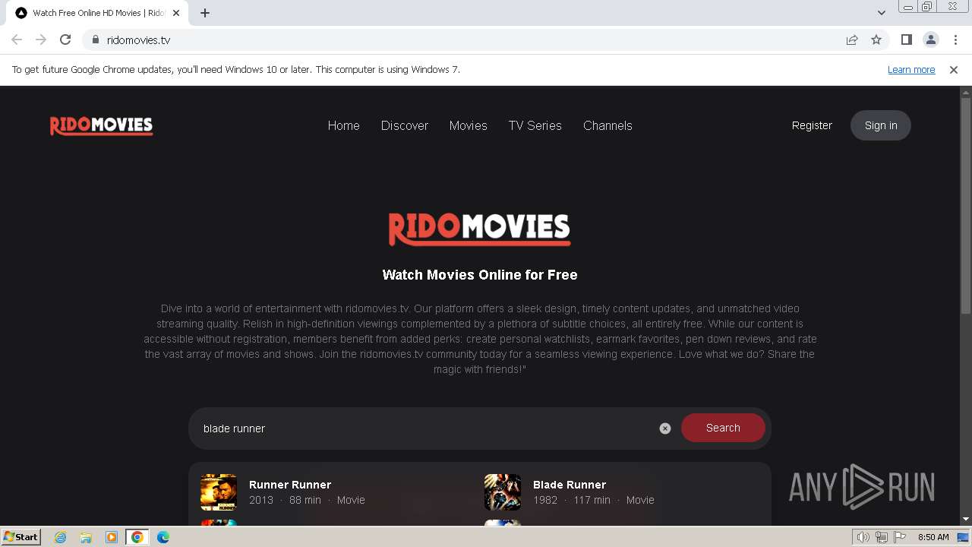Open the Movies section
Viewport: 972px width, 547px height.
(469, 125)
